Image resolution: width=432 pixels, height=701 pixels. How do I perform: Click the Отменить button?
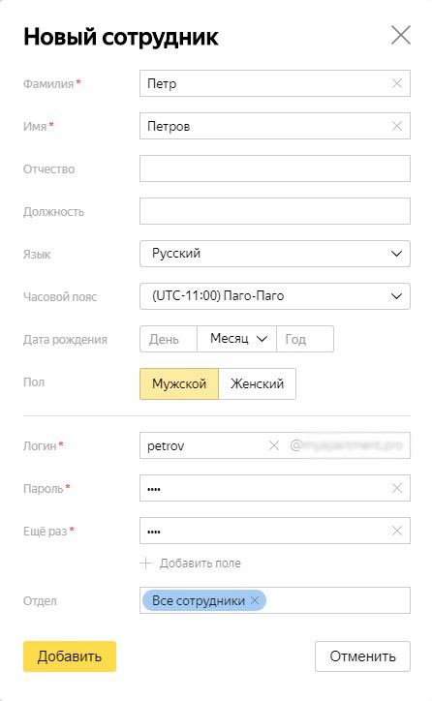[362, 656]
